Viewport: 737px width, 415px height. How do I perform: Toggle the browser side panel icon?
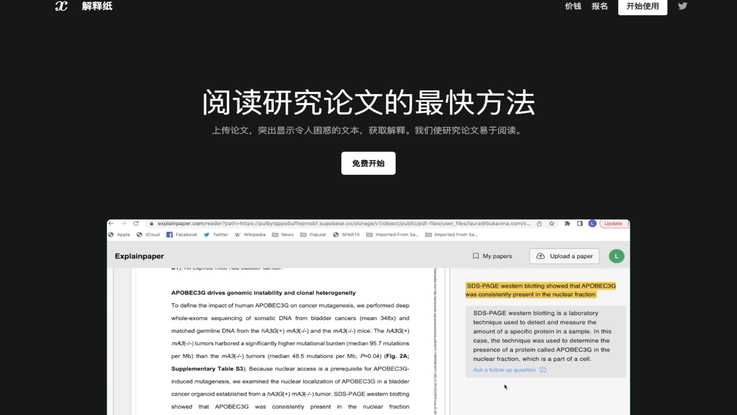tap(580, 223)
